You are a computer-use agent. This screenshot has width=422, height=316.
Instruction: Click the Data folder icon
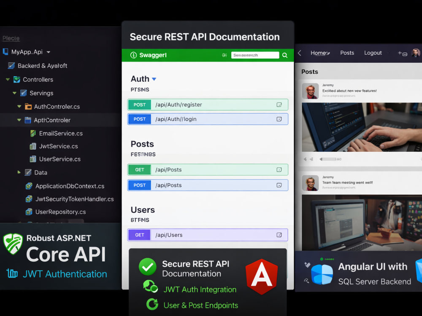pos(28,172)
